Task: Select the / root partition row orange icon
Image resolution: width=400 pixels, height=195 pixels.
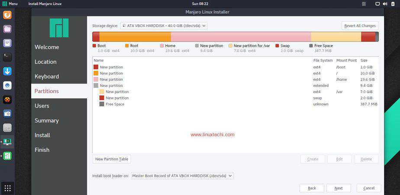Action: 96,73
